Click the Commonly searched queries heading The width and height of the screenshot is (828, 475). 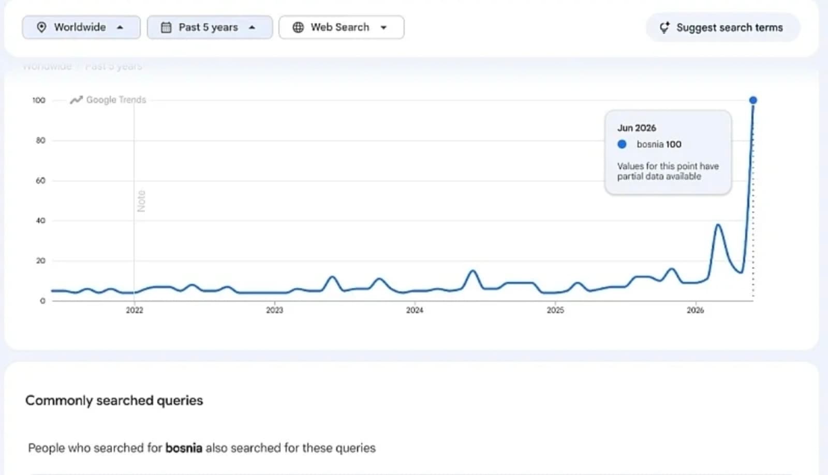click(x=114, y=401)
